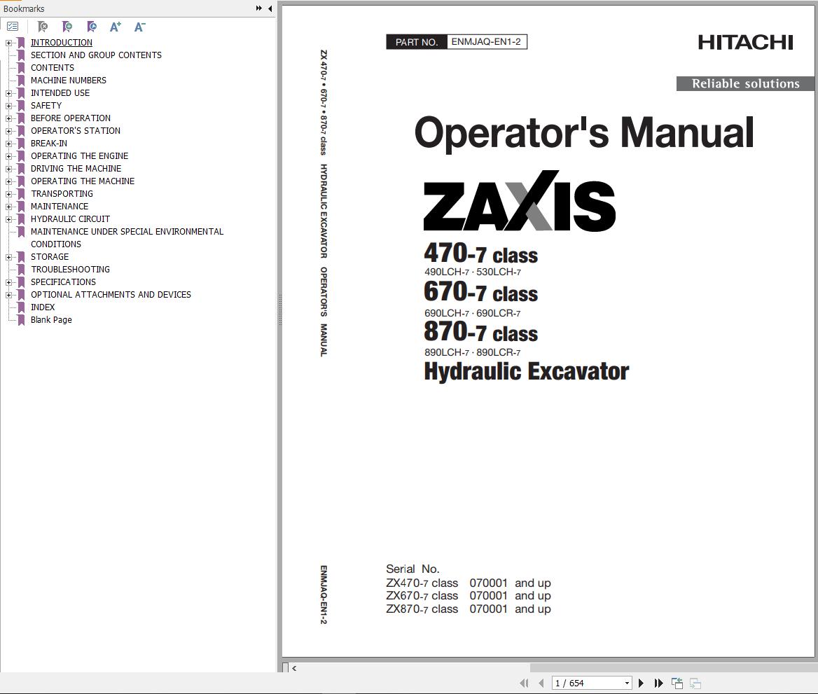Open the HYDRAULIC CIRCUIT bookmark
This screenshot has height=694, width=818.
coord(70,218)
